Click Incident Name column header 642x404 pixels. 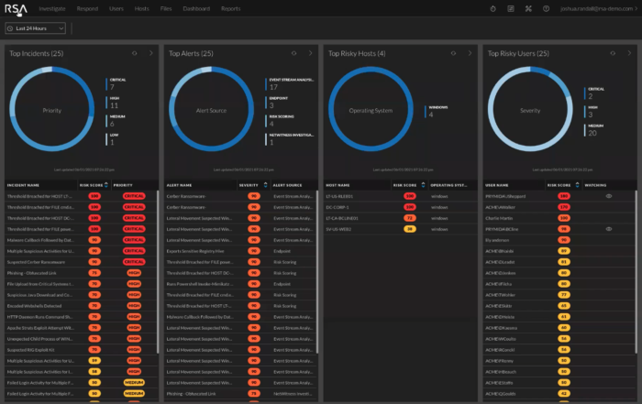pyautogui.click(x=23, y=185)
